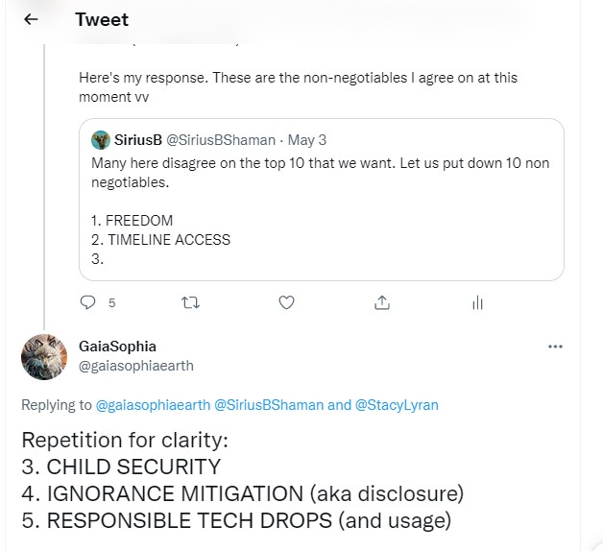Image resolution: width=603 pixels, height=551 pixels.
Task: Open @SiriusBShaman mention in reply line
Action: click(x=269, y=405)
